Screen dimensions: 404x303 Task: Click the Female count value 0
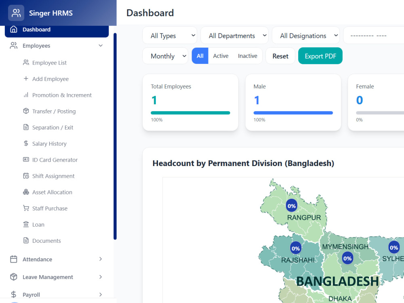[360, 100]
